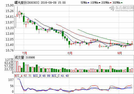Click the 107 RSI axis label
This screenshot has width=134, height=94.
(x=11, y=80)
